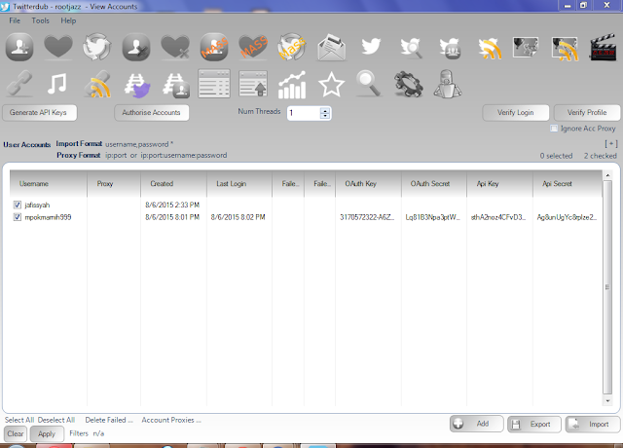The height and width of the screenshot is (448, 623).
Task: Enable Ignore Acc Proxy checkbox
Action: click(x=554, y=129)
